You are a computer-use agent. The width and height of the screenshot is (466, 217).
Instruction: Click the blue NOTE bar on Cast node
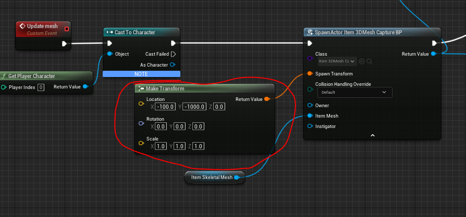coord(141,74)
